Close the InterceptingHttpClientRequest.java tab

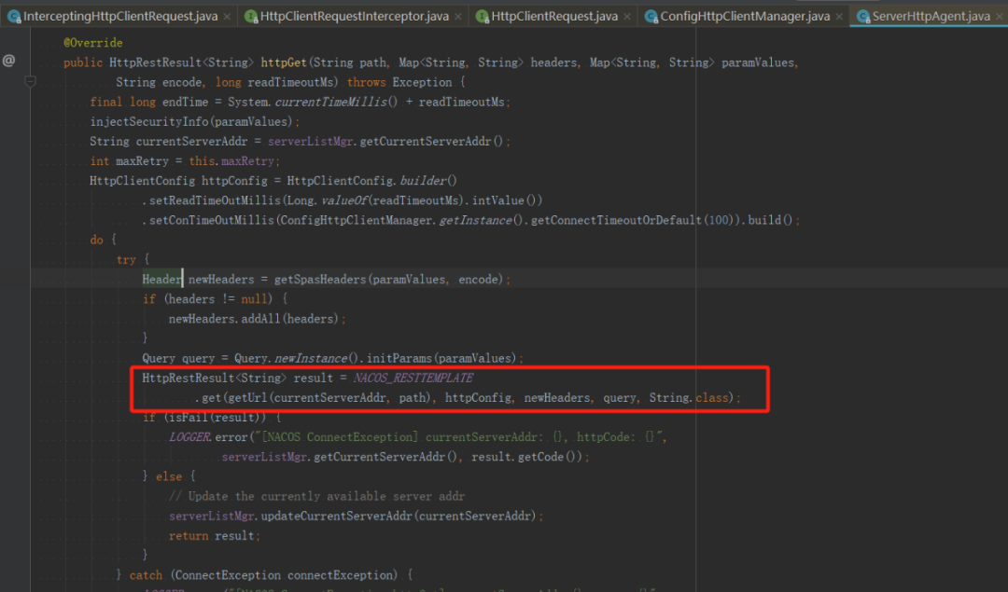[x=227, y=17]
